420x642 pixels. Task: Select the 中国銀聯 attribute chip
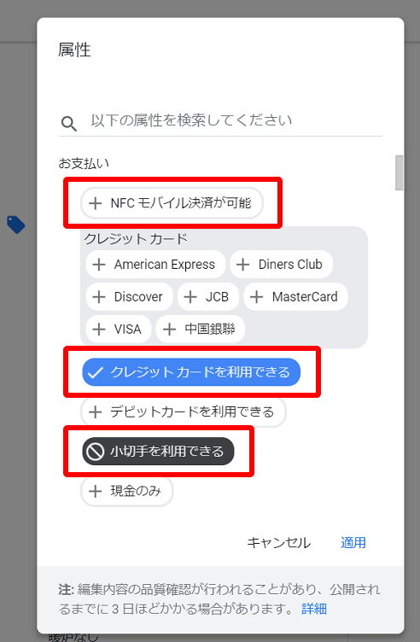[201, 330]
